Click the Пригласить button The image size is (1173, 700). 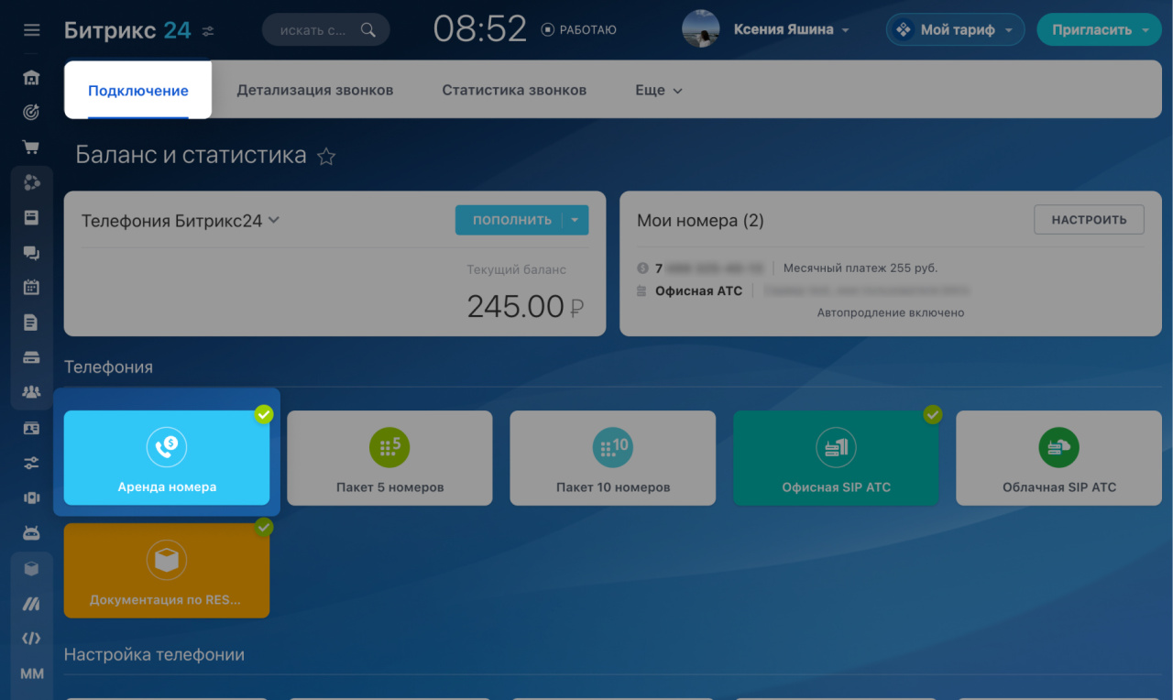(x=1091, y=30)
